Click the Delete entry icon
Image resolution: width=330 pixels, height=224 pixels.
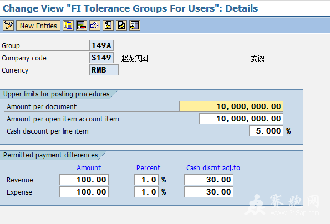[82, 26]
